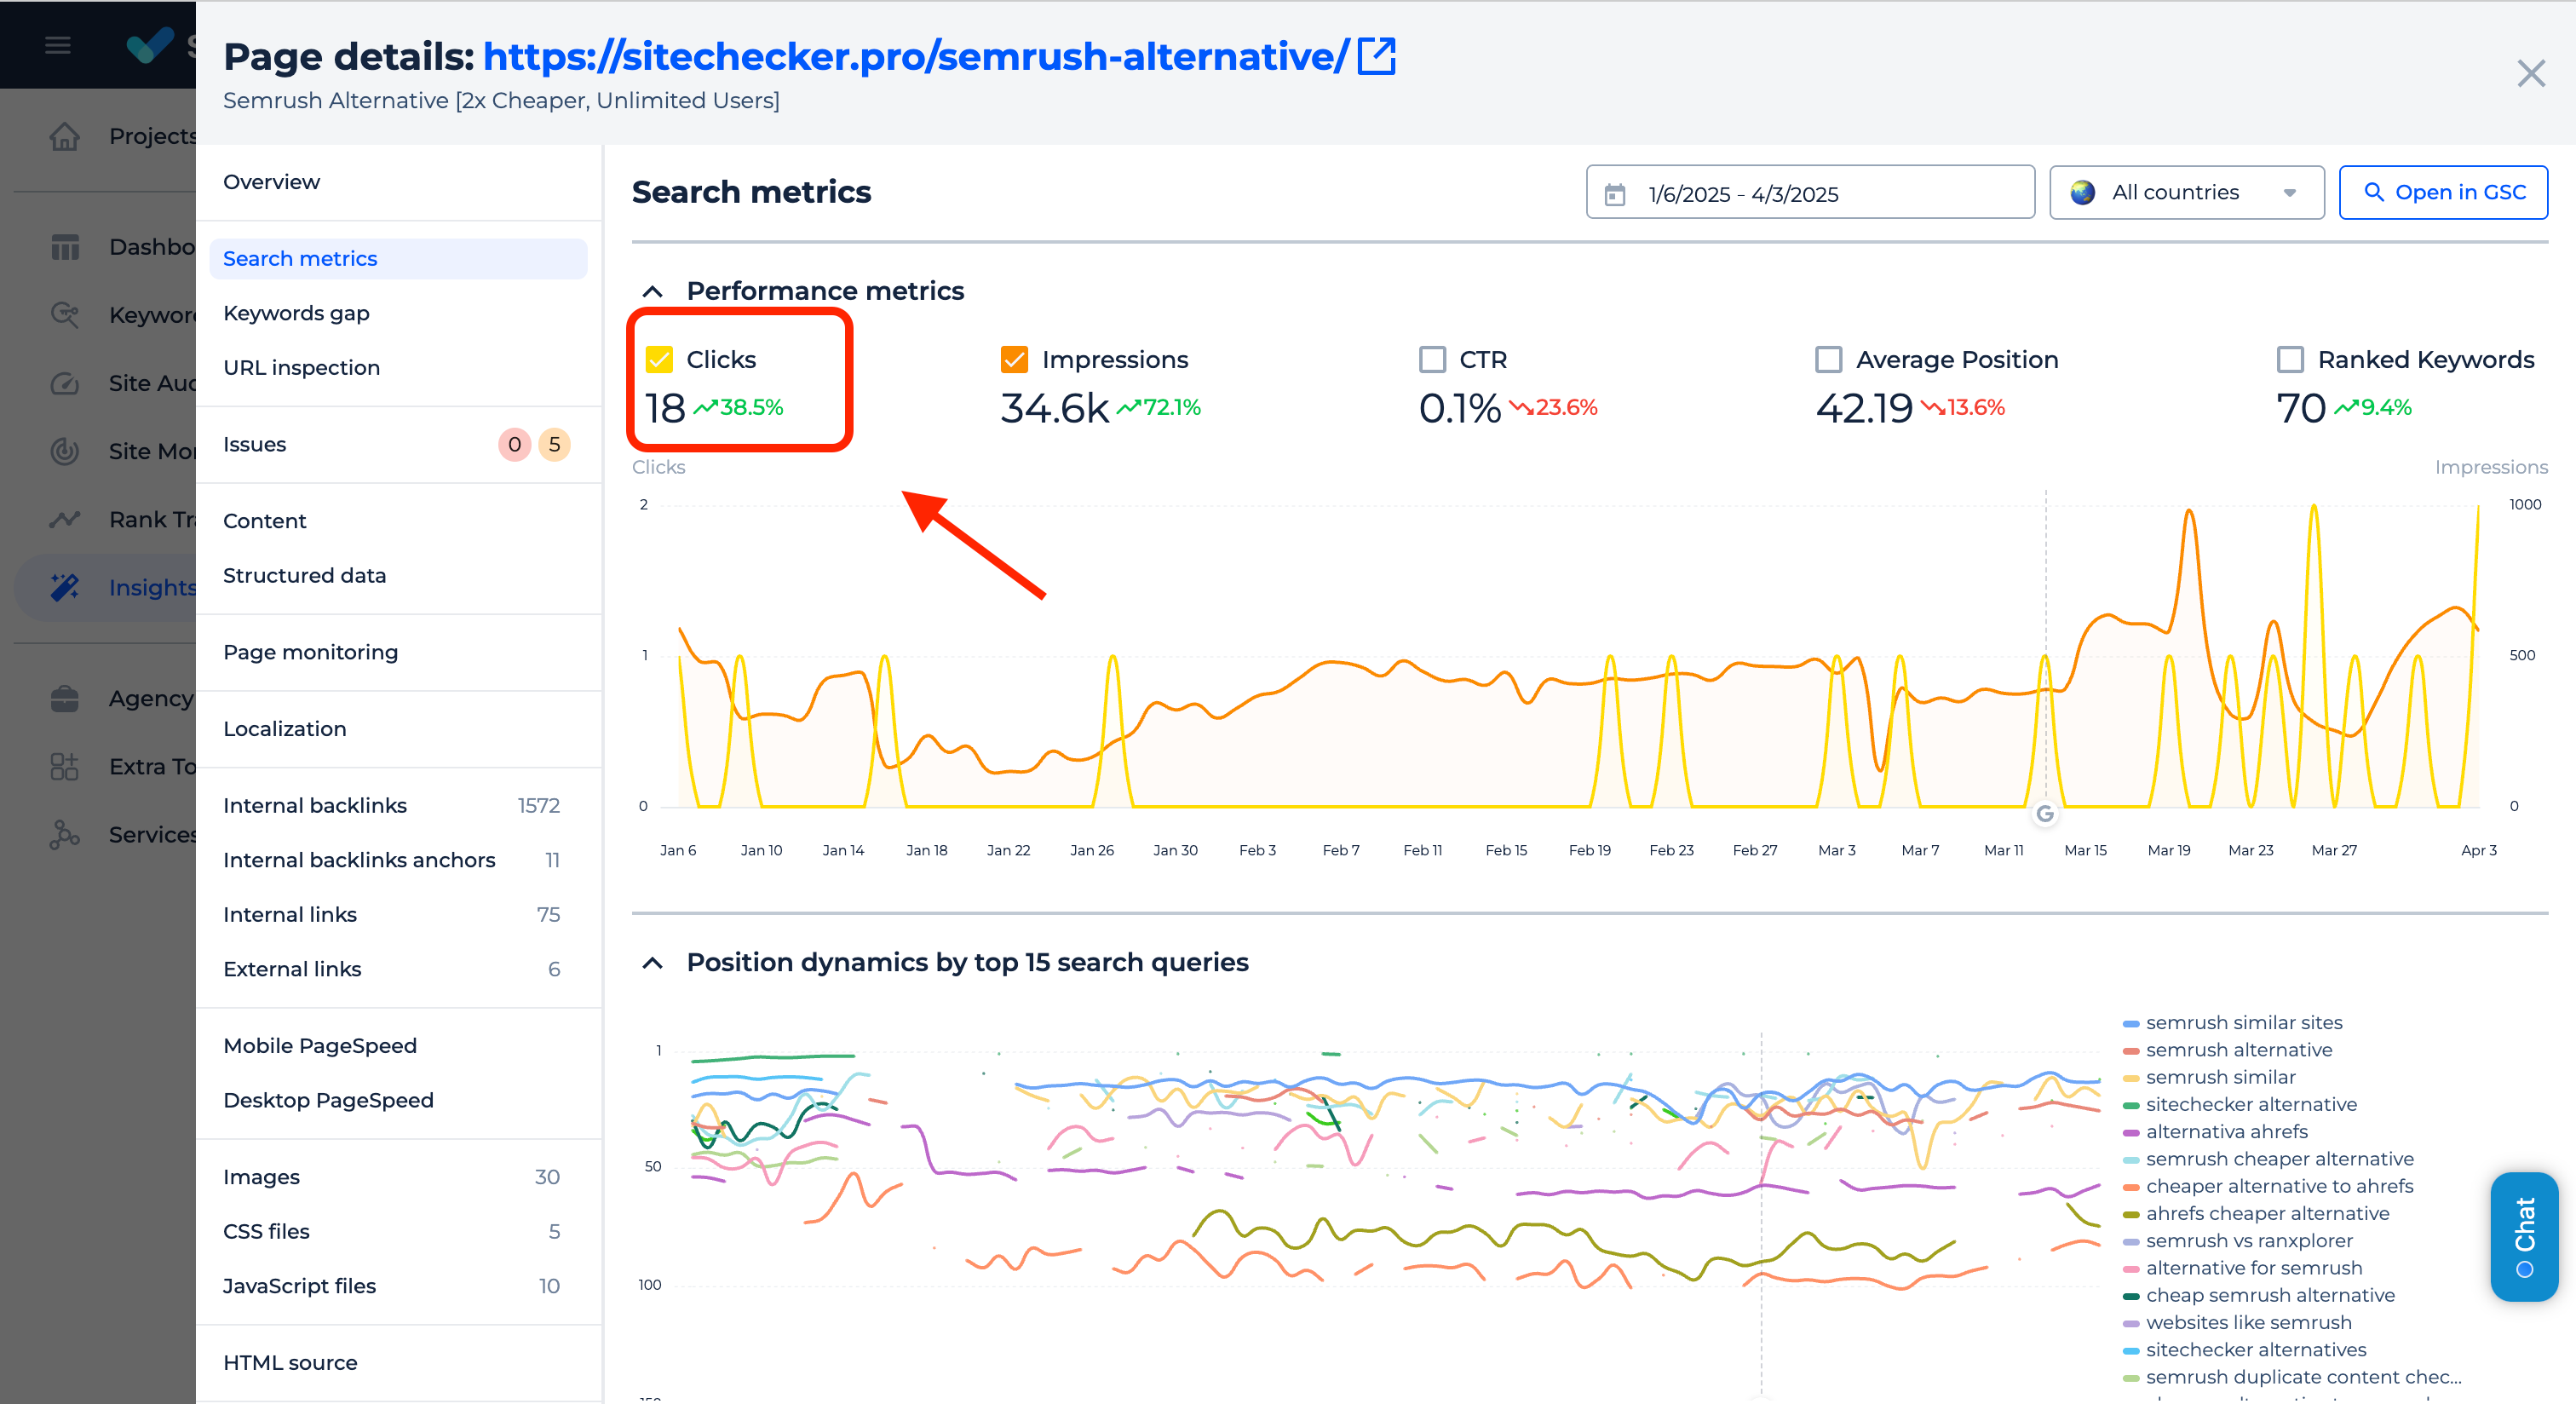Toggle 'sitechecker alternative' legend swatch
The image size is (2576, 1404).
point(2131,1106)
